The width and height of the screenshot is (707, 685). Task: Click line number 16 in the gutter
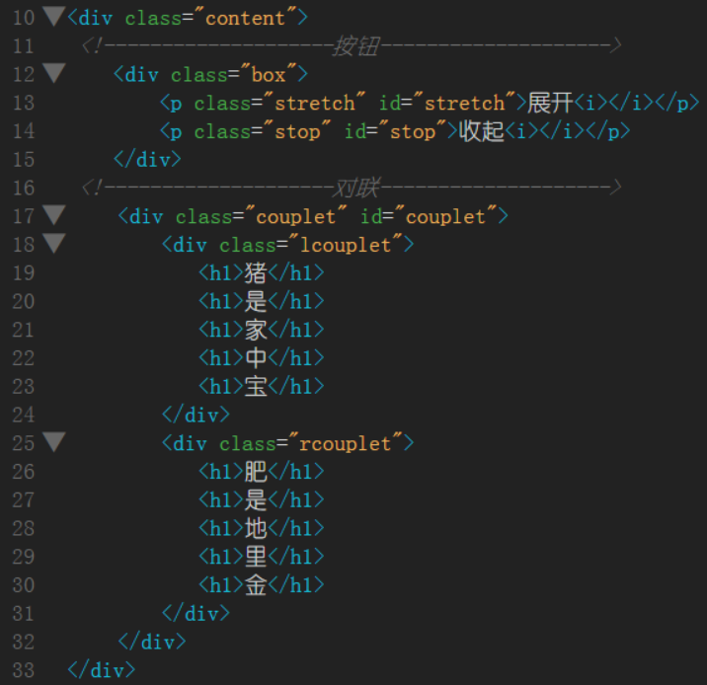pos(24,188)
